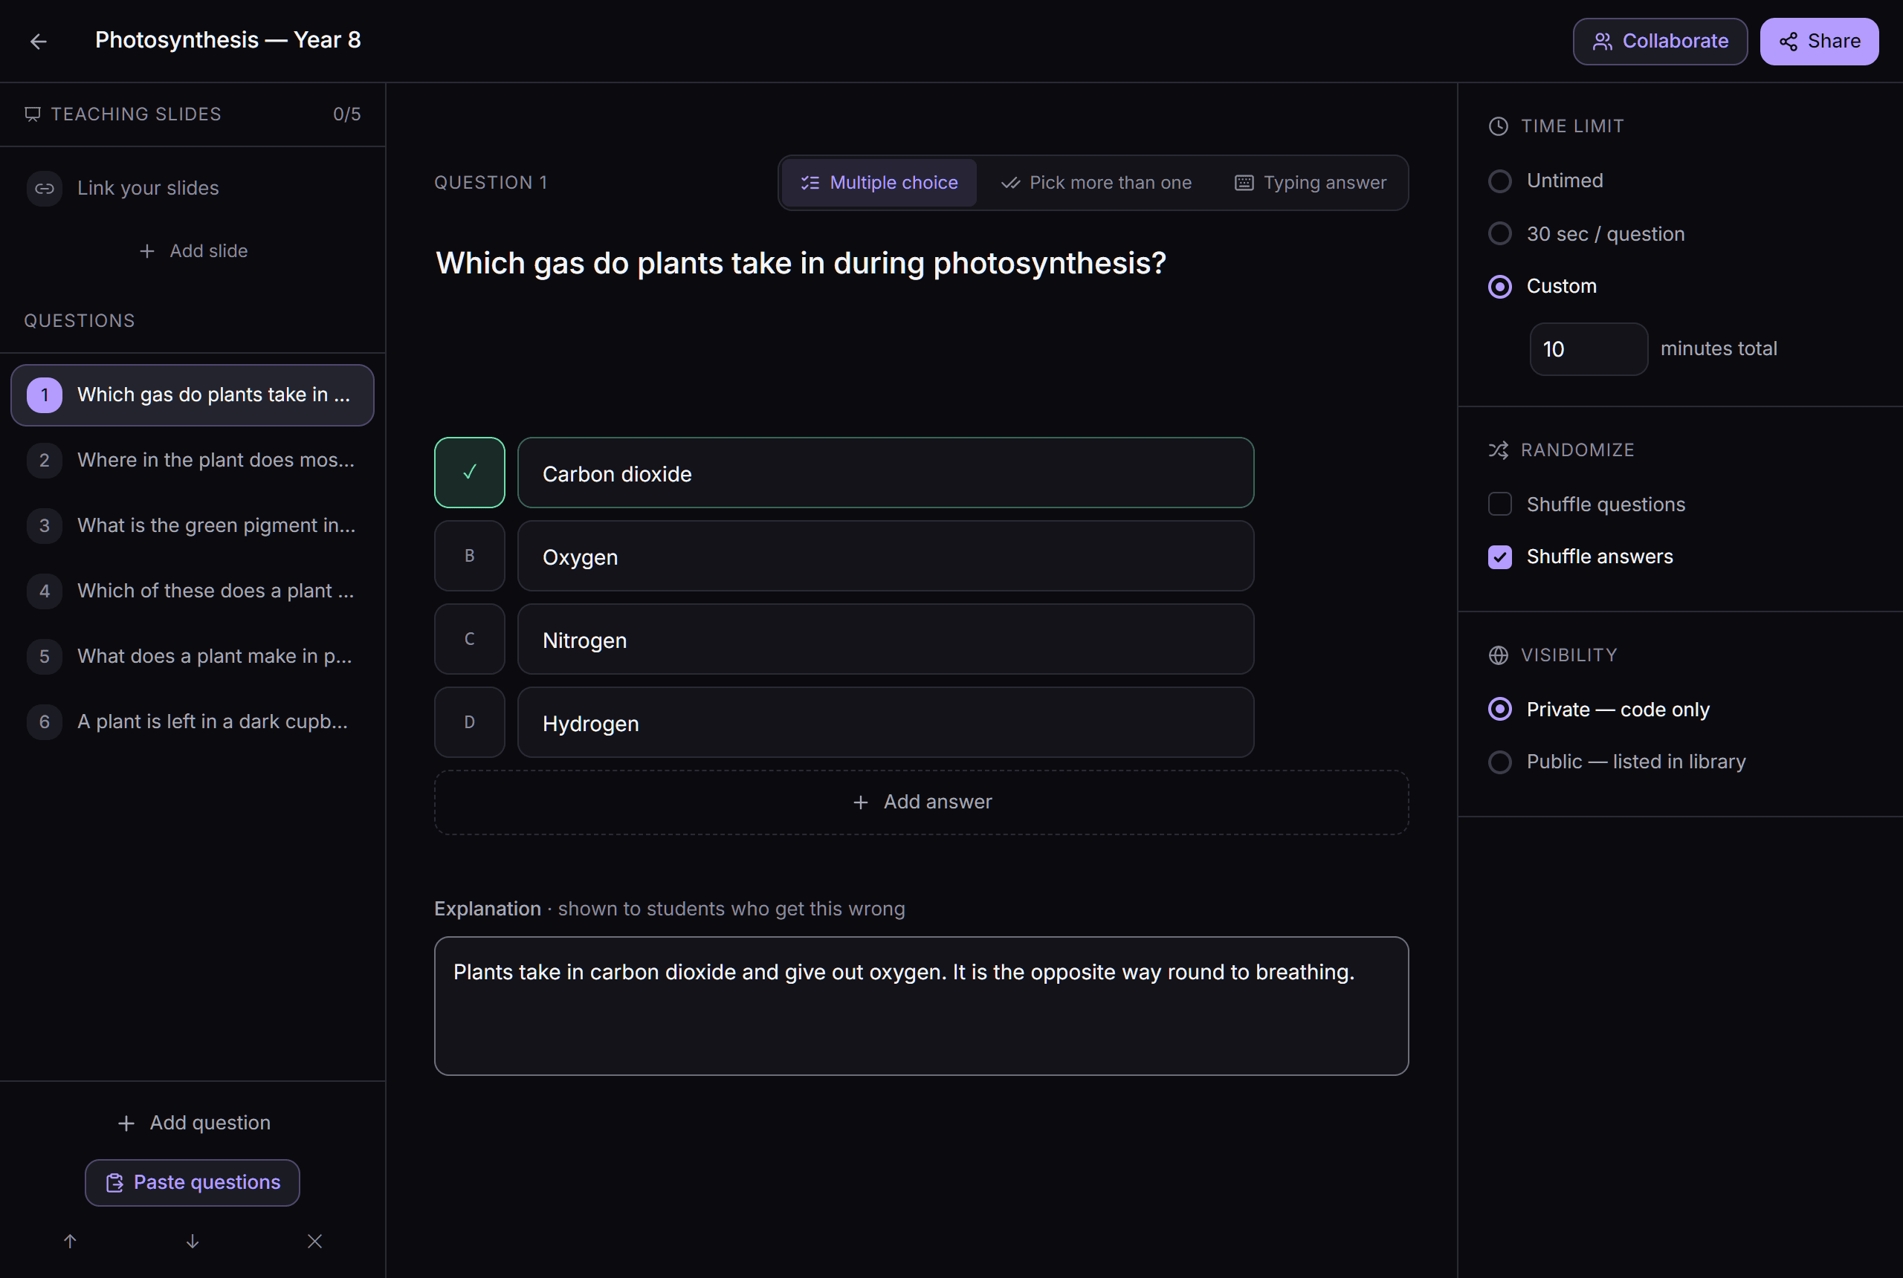Switch to Pick more than one type

(x=1096, y=183)
